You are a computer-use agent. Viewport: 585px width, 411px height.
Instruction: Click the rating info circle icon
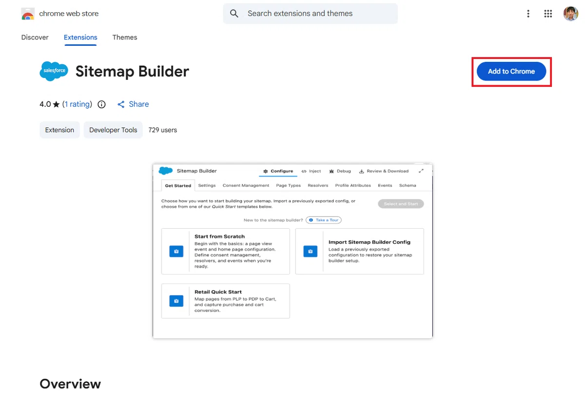[x=101, y=104]
